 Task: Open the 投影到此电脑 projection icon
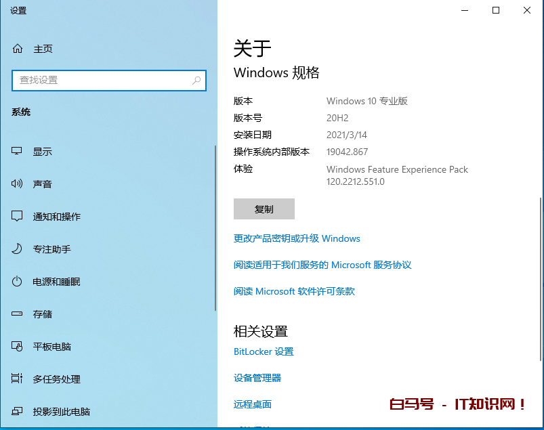[18, 412]
